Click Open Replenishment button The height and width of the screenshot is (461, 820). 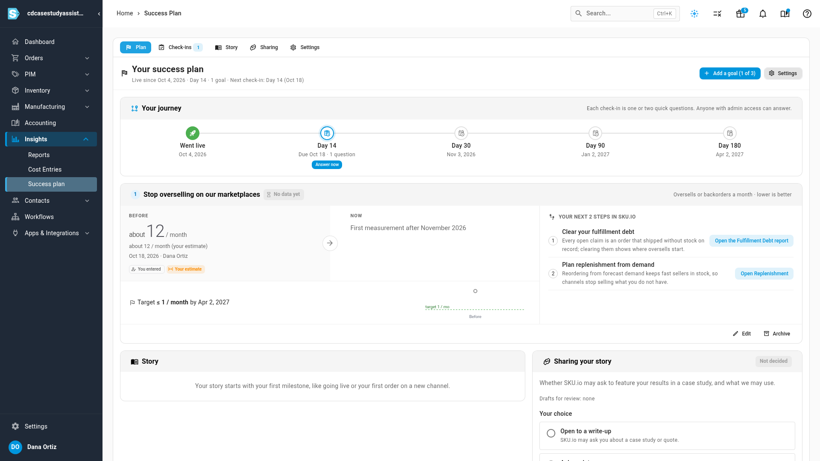[764, 274]
